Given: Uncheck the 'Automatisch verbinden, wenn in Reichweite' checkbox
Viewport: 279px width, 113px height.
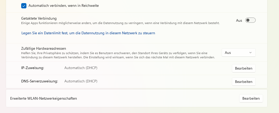Looking at the screenshot, I should [x=24, y=5].
